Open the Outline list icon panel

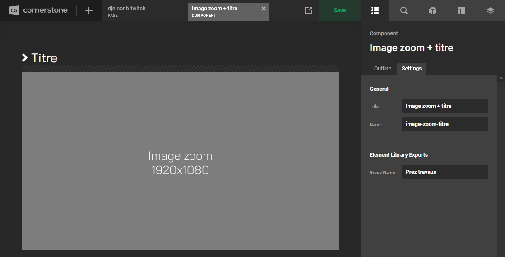click(x=375, y=10)
